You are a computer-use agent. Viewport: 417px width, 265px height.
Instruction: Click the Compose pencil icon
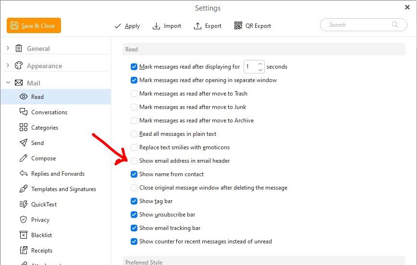[x=24, y=158]
